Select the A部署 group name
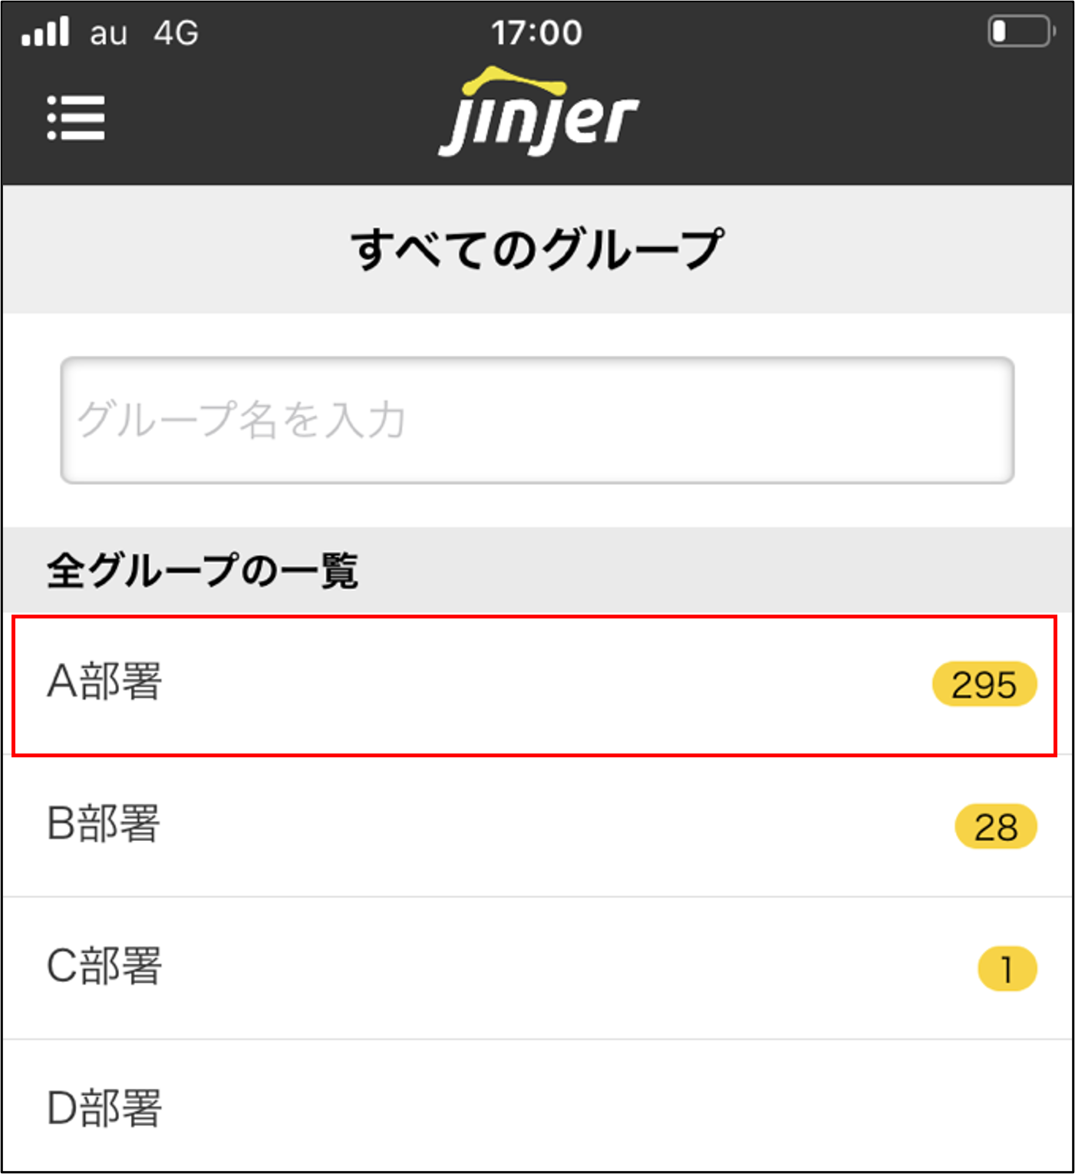1075x1174 pixels. coord(105,681)
